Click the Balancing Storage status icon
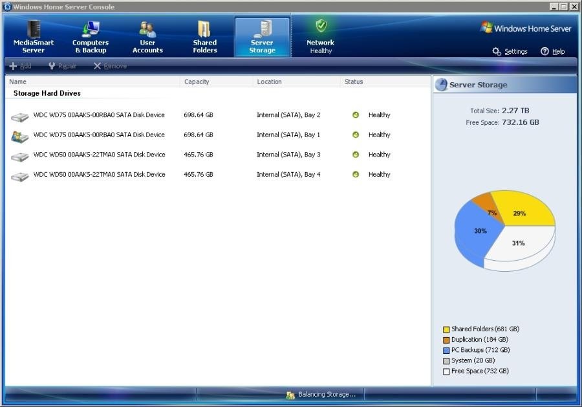Screen dimensions: 582x407 pyautogui.click(x=290, y=395)
